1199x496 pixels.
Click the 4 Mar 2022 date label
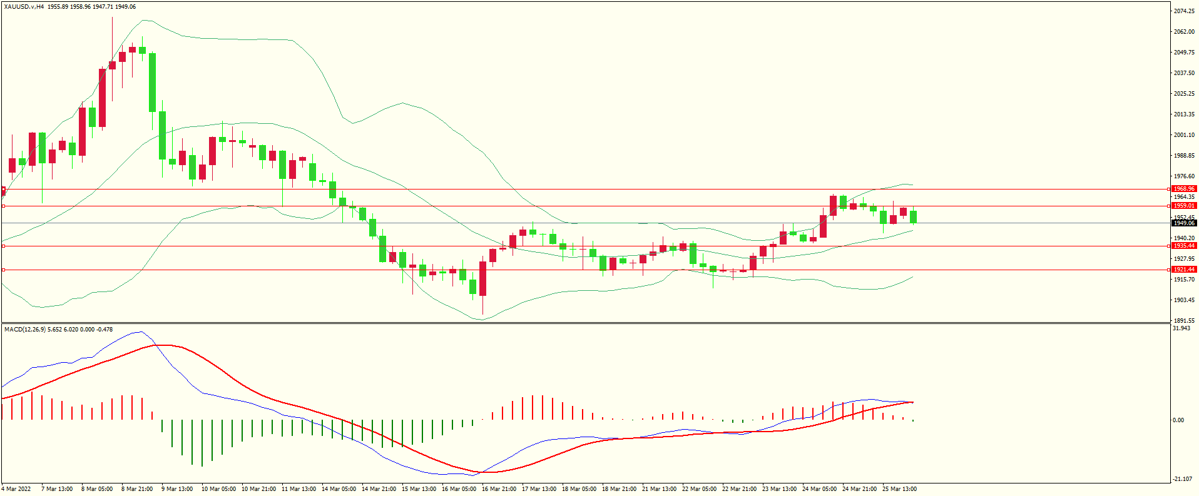tap(16, 489)
